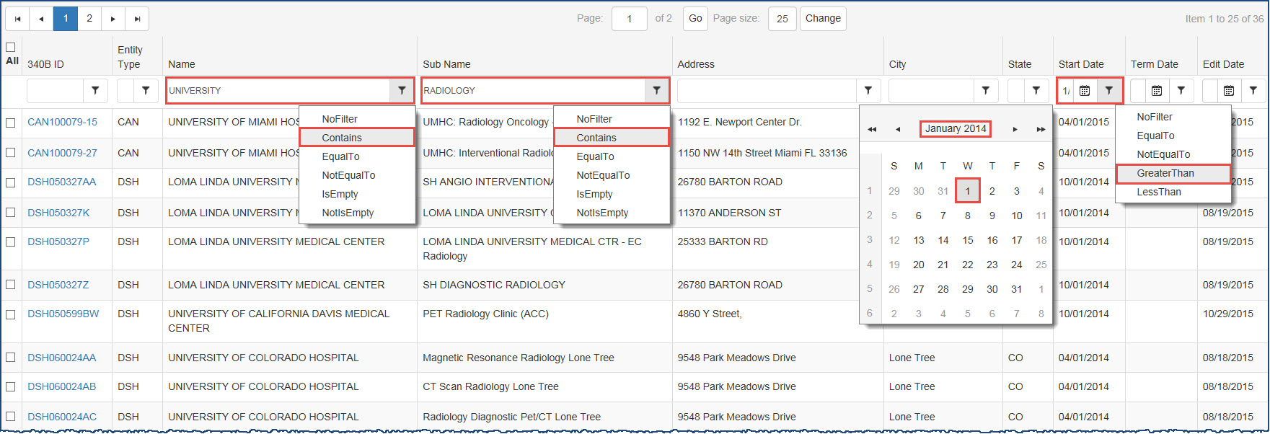Click the Address column filter funnel icon

click(868, 91)
